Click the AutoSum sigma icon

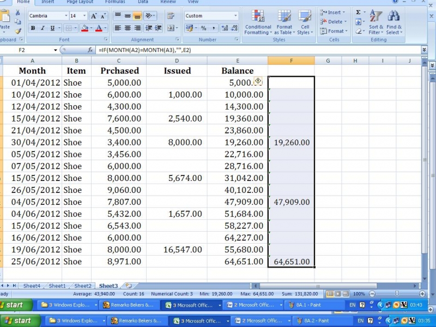click(359, 12)
